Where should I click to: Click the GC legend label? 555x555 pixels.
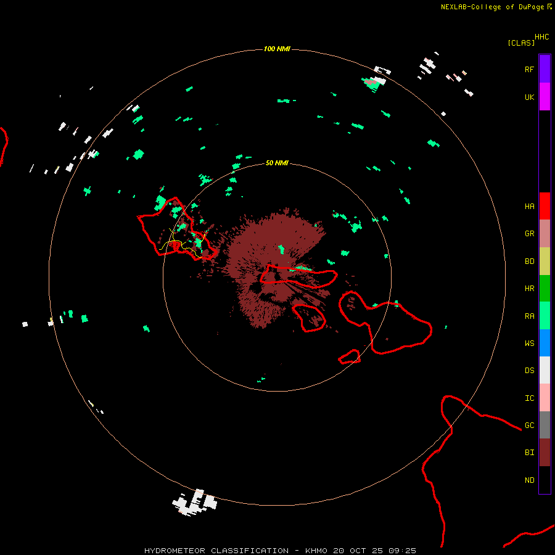(x=529, y=425)
